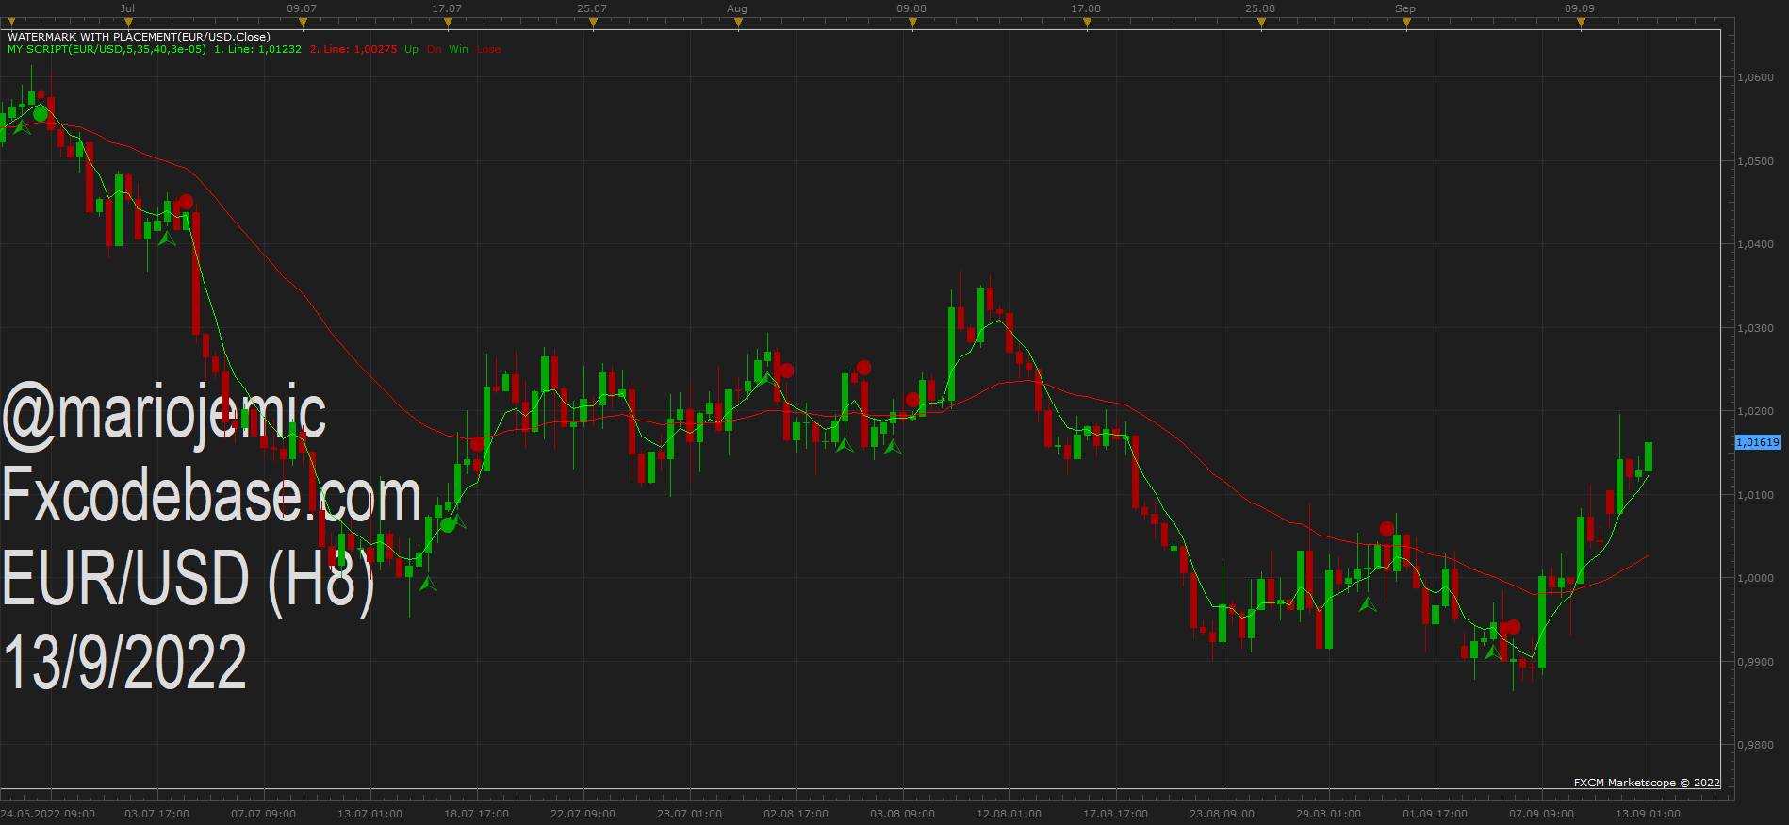1789x825 pixels.
Task: Click the orange marker under '25.08'
Action: point(1261,24)
